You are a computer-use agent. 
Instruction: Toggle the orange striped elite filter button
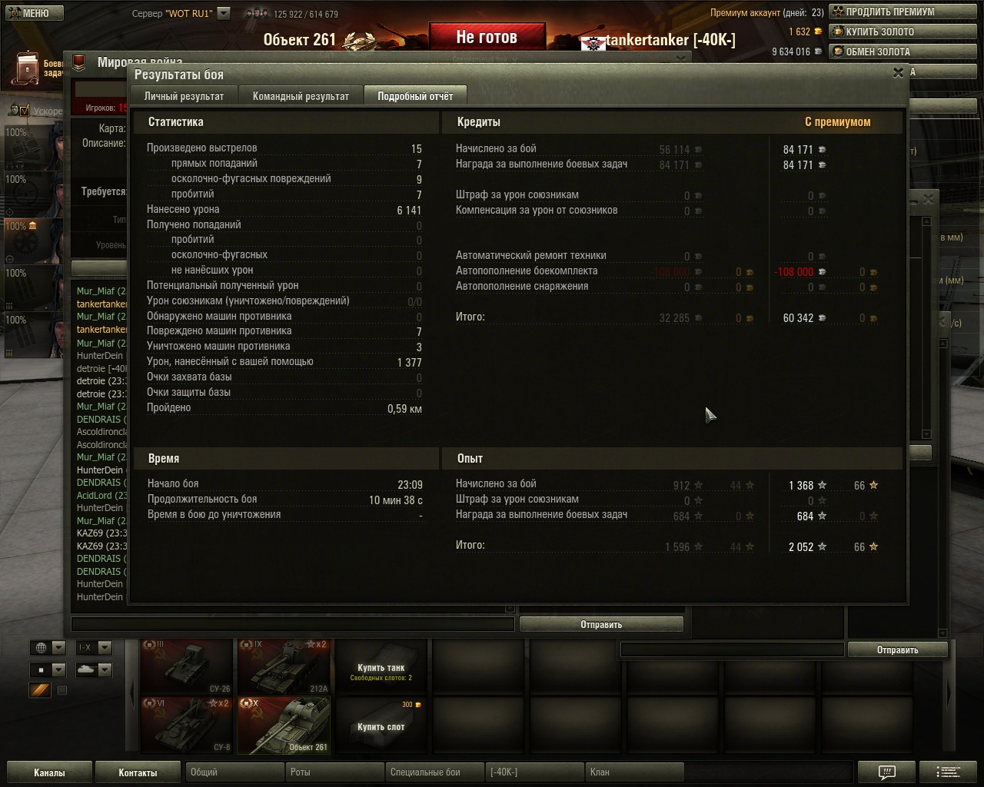tap(40, 690)
